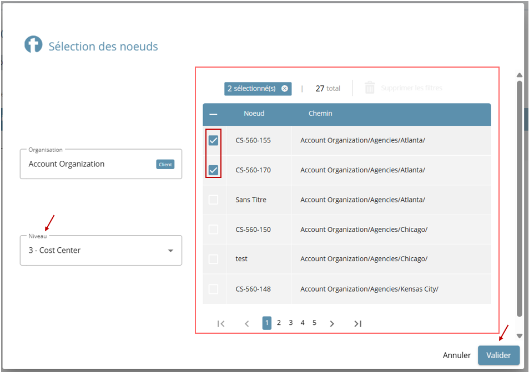
Task: Select the Sans Titre node checkbox
Action: pos(213,200)
